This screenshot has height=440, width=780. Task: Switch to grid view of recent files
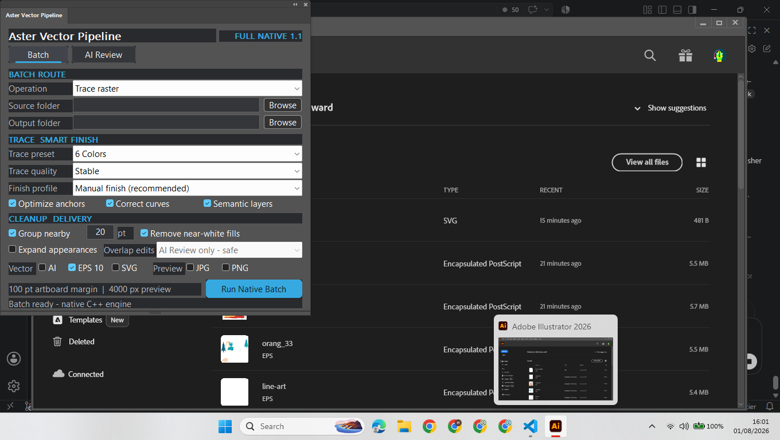point(701,162)
